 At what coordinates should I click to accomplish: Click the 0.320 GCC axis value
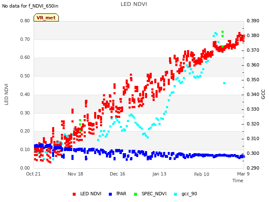(x=253, y=124)
